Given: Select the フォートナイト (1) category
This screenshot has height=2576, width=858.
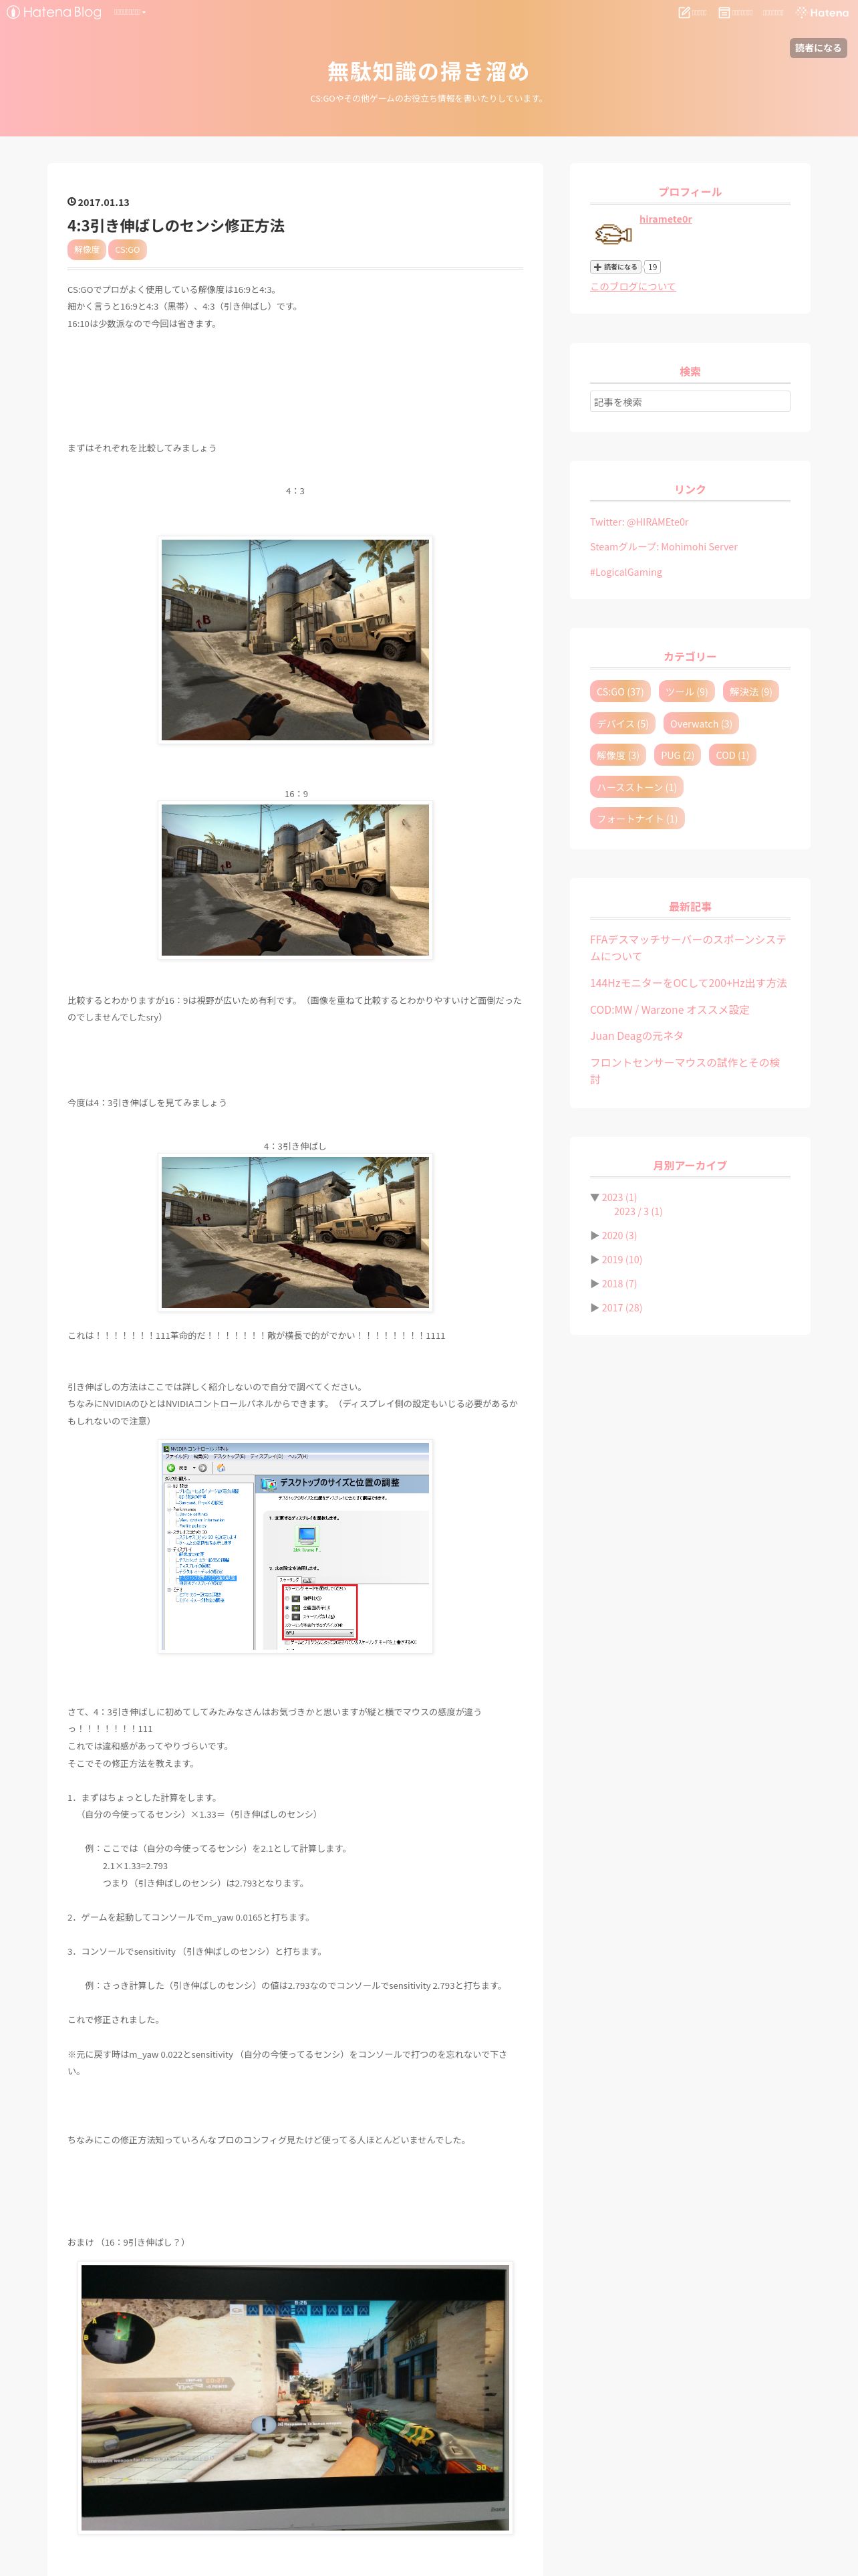Looking at the screenshot, I should pos(636,818).
